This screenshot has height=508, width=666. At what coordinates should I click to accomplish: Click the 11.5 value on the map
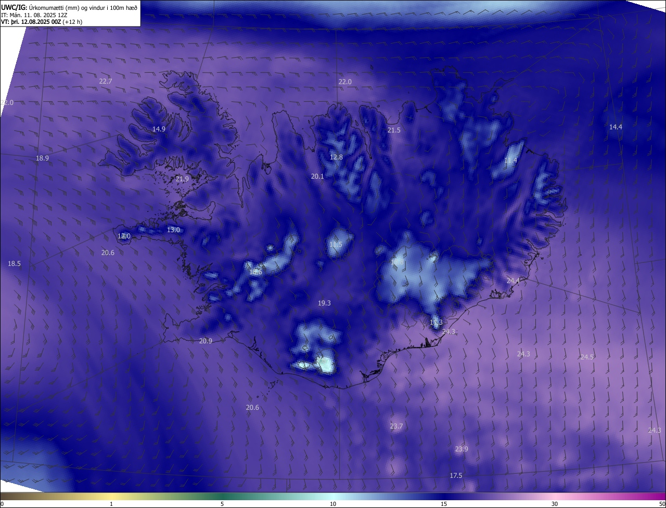tap(336, 244)
